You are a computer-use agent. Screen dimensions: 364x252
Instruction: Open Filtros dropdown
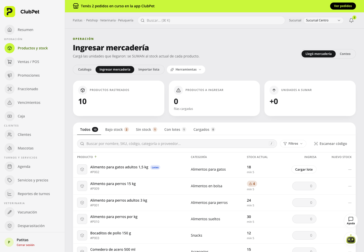pos(293,144)
